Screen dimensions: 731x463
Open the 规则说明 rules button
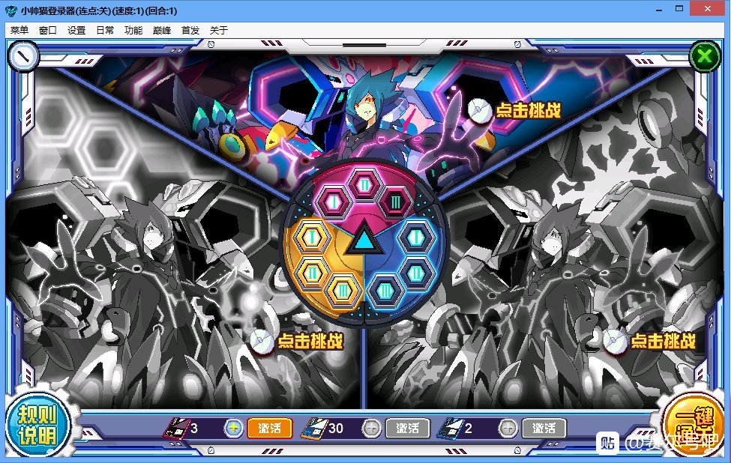37,425
